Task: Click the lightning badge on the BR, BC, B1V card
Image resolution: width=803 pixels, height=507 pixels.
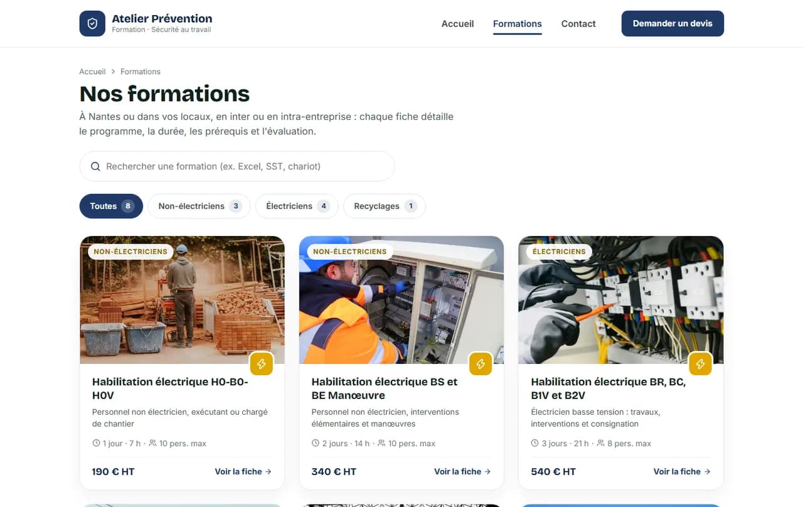Action: click(x=700, y=364)
